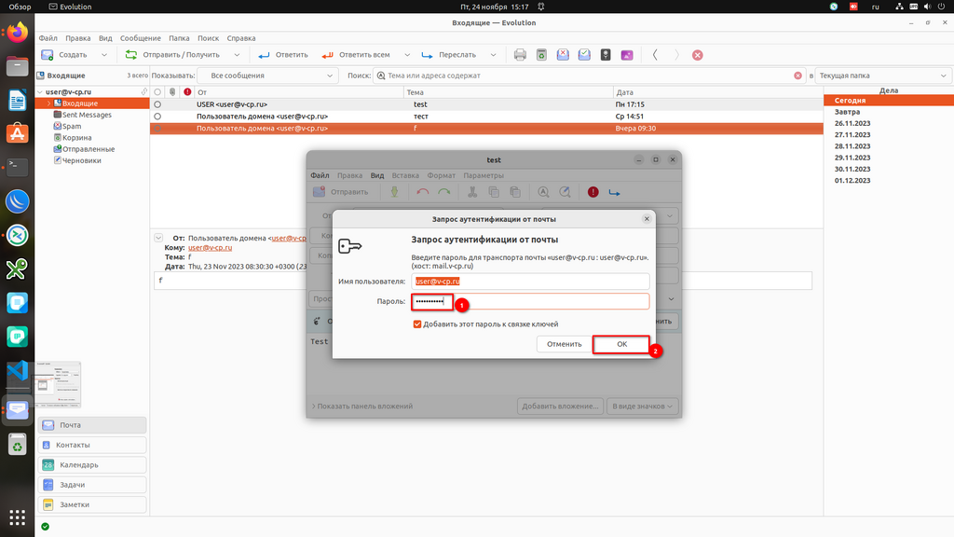Toggle the status circle for the 'тест' message
The image size is (954, 537).
pyautogui.click(x=157, y=117)
